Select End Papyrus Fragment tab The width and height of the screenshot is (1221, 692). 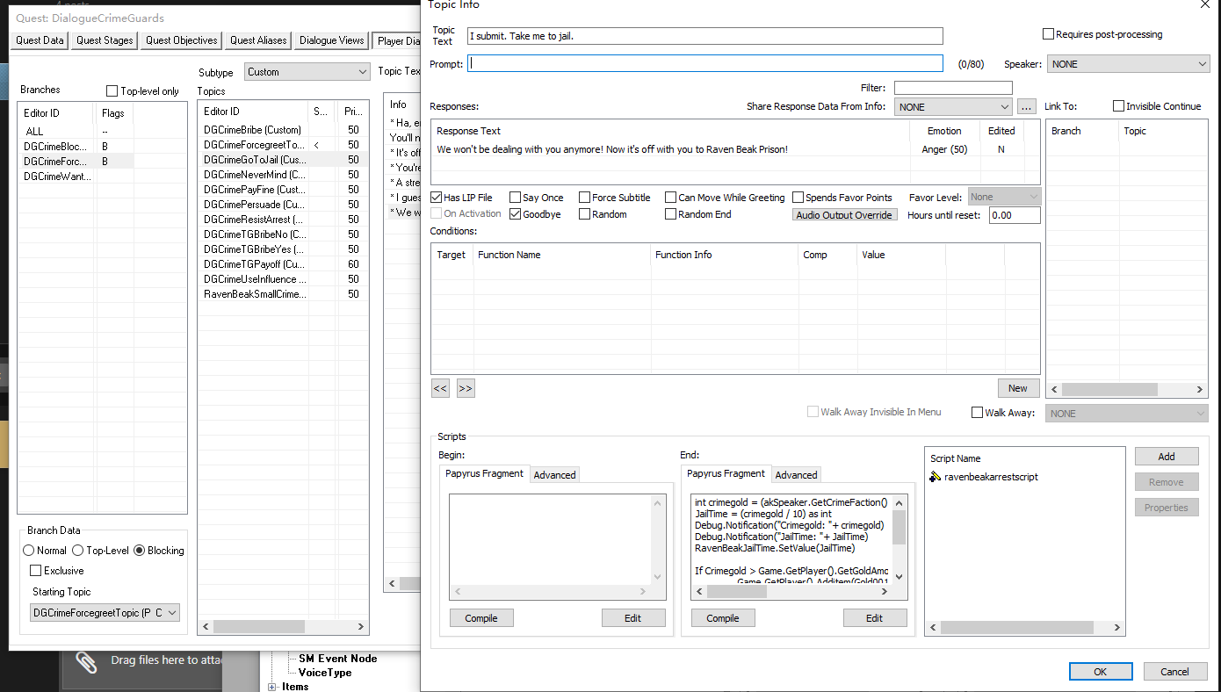[726, 473]
